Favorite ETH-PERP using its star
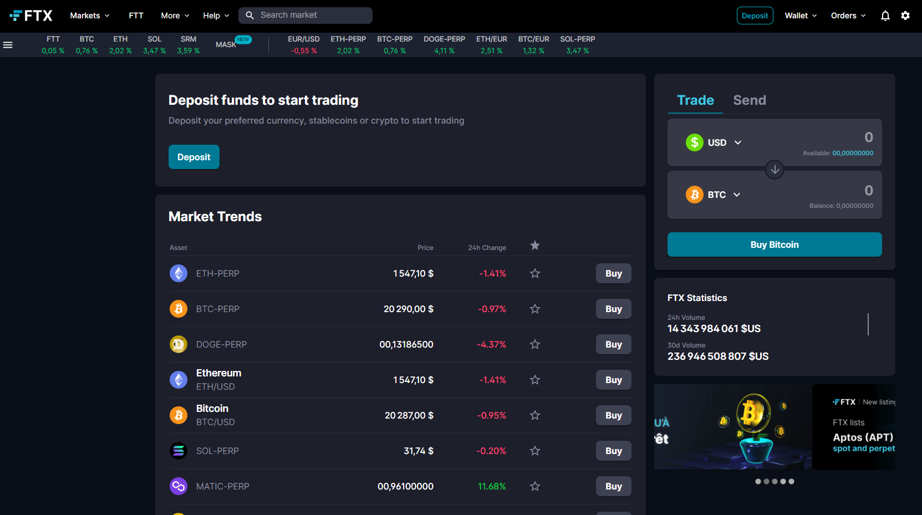This screenshot has height=515, width=922. coord(534,273)
